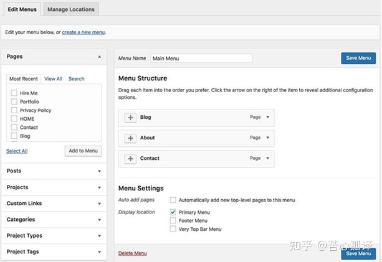Expand the Posts panel
The image size is (382, 262).
pyautogui.click(x=100, y=171)
